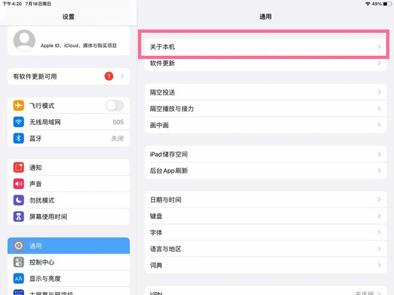The width and height of the screenshot is (394, 295).
Task: Tap the sounds (声音) speaker icon
Action: click(x=19, y=184)
